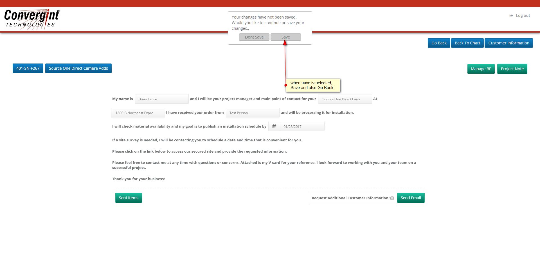Screen dimensions: 540x267
Task: Open Back To Chart
Action: [x=467, y=43]
